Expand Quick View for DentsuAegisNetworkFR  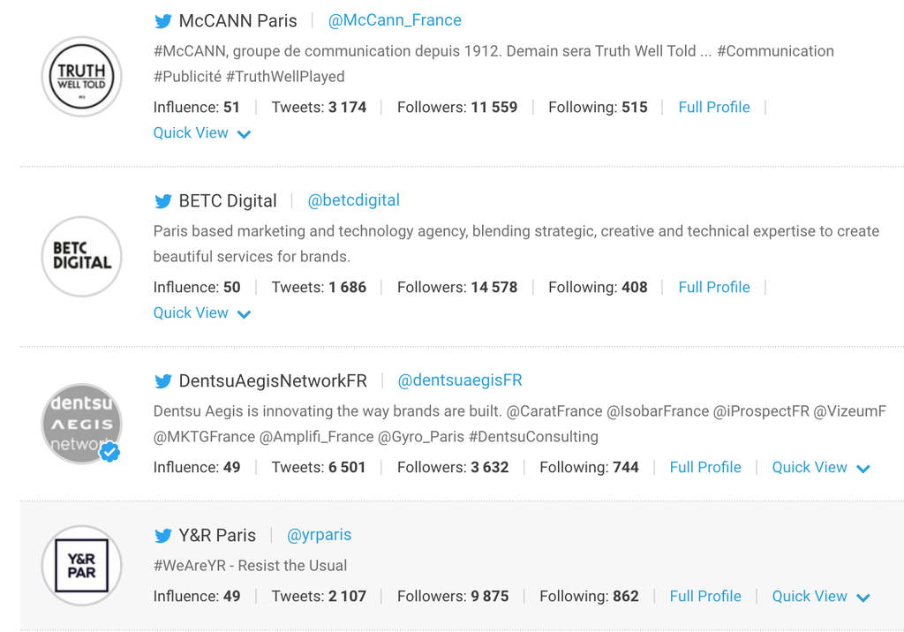pos(820,468)
